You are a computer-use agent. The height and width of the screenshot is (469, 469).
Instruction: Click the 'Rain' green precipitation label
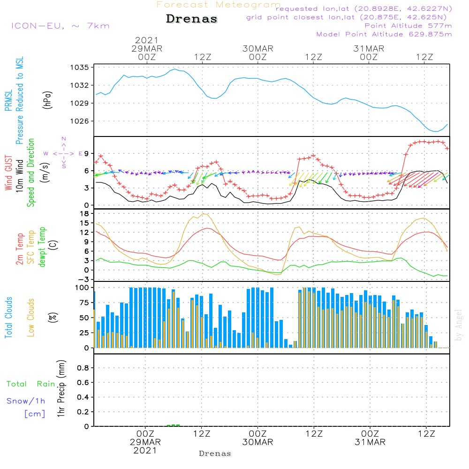tap(46, 384)
